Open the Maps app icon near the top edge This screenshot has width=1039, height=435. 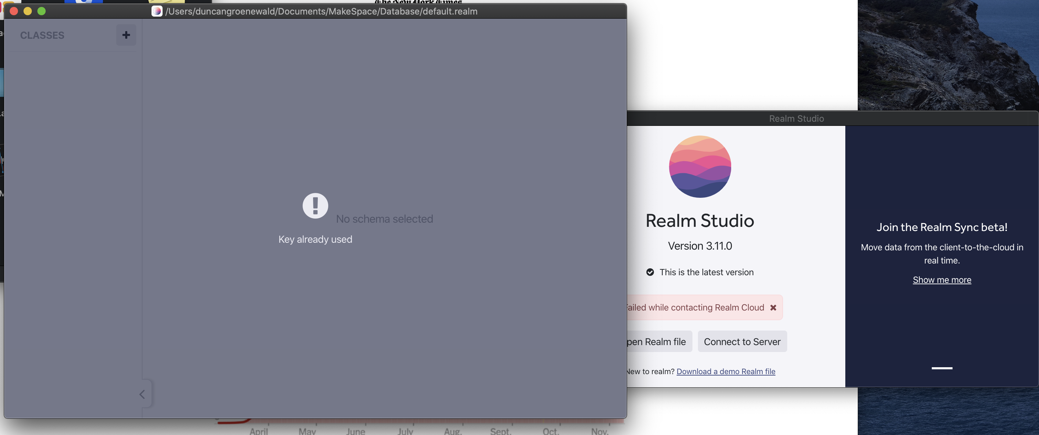tap(83, 2)
